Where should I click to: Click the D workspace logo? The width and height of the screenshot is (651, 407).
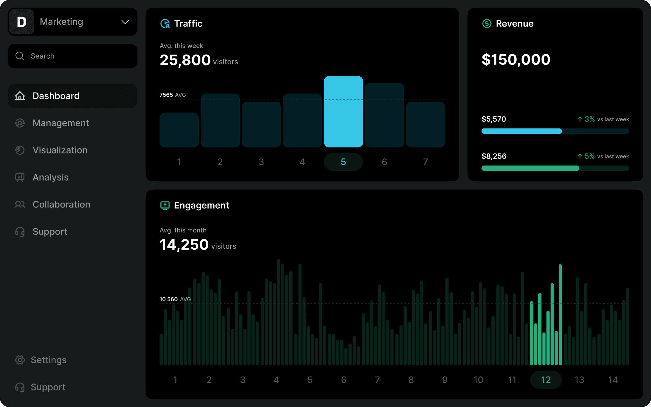point(21,22)
